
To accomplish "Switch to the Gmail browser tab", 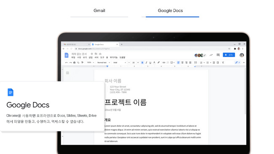I will point(76,44).
